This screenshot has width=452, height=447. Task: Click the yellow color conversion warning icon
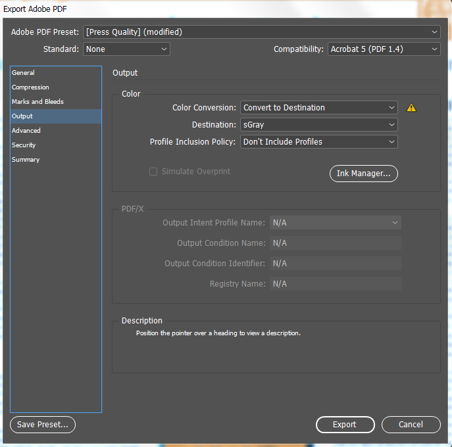point(411,107)
